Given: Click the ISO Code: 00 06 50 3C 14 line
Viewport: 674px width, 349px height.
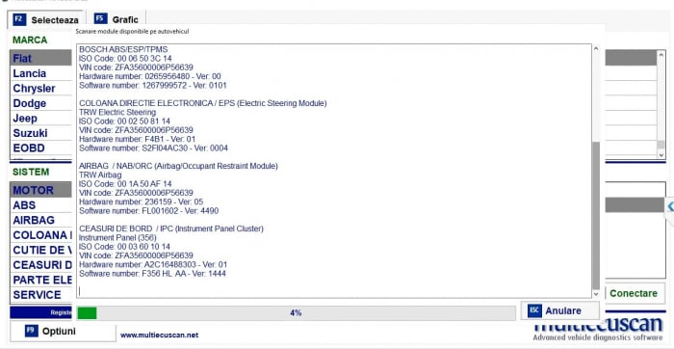Looking at the screenshot, I should pos(125,59).
